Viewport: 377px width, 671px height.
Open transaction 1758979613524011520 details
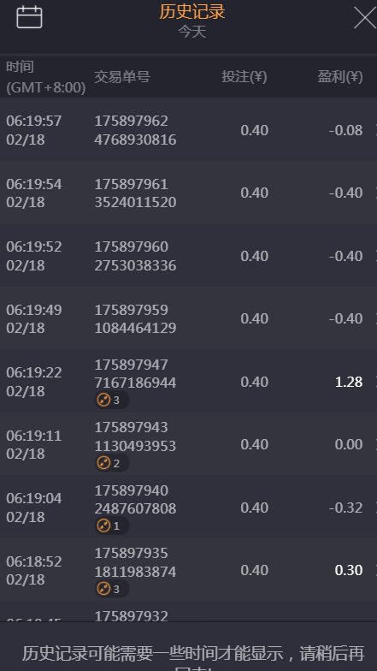[188, 193]
